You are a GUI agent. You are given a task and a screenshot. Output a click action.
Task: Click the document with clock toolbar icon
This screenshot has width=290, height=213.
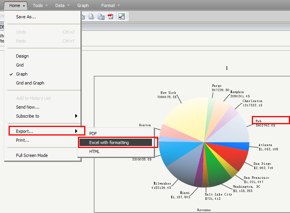click(x=92, y=17)
